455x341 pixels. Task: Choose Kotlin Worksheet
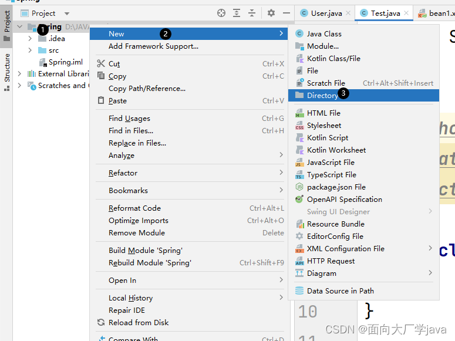(x=363, y=150)
